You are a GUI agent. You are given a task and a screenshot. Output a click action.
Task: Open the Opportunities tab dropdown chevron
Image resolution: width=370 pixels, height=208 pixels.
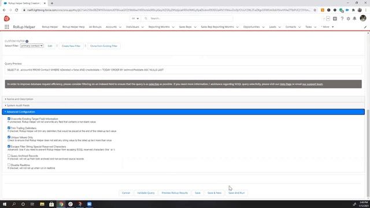264,27
